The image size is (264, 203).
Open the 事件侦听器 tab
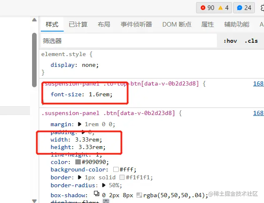[136, 24]
